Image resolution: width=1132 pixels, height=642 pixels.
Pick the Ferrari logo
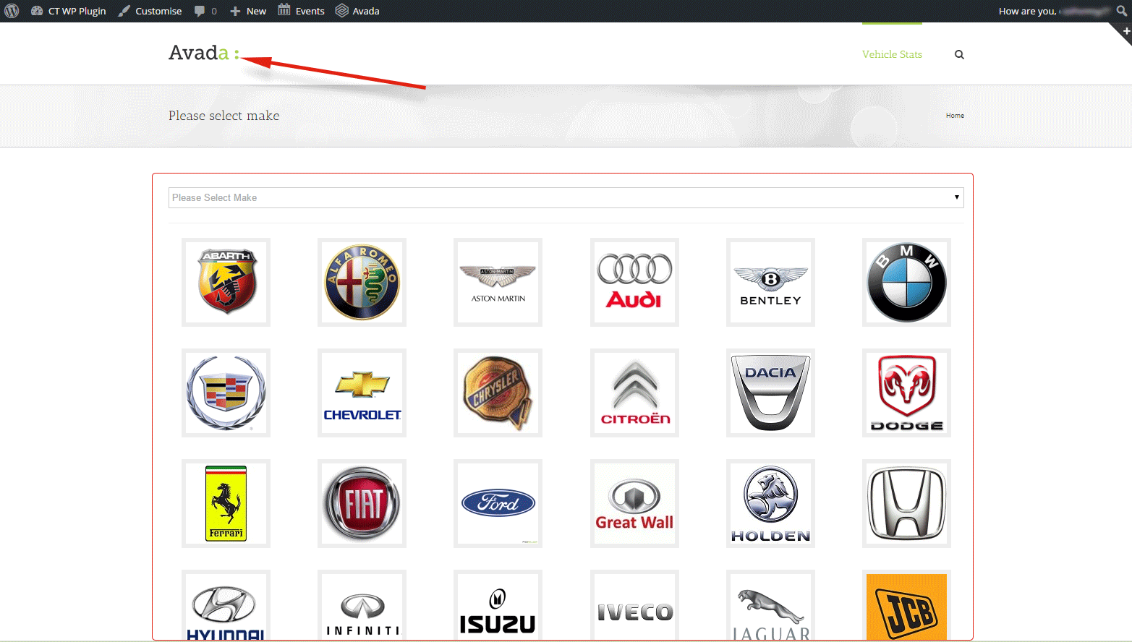click(226, 503)
